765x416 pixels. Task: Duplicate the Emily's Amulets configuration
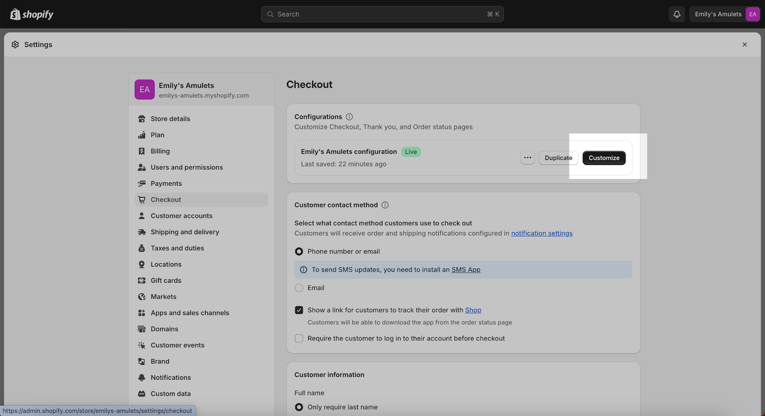pyautogui.click(x=558, y=158)
